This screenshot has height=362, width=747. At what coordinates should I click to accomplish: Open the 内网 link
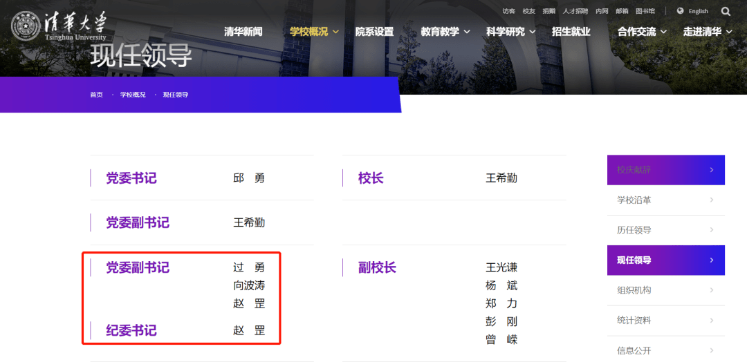tap(602, 12)
